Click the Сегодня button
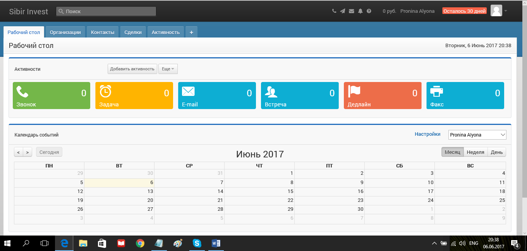 tap(49, 152)
